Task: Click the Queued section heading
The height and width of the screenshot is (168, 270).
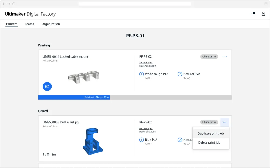Action: click(x=43, y=111)
